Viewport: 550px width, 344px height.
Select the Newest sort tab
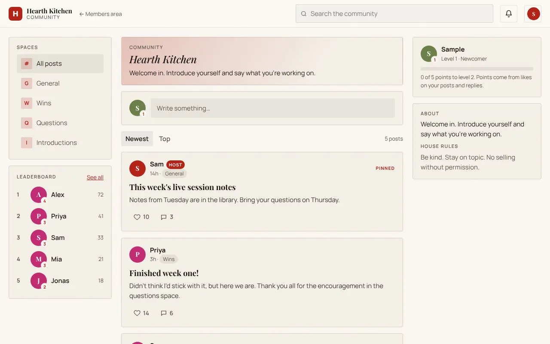click(x=137, y=139)
